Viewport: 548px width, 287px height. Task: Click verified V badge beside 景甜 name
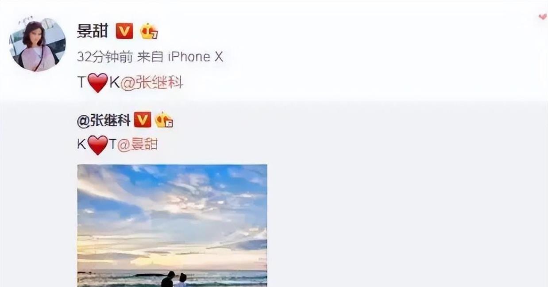(124, 31)
